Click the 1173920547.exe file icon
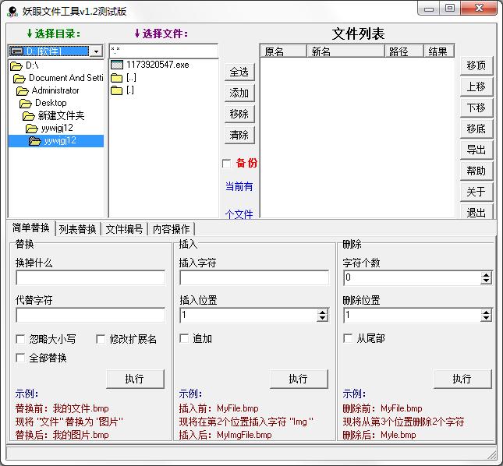 coord(117,65)
